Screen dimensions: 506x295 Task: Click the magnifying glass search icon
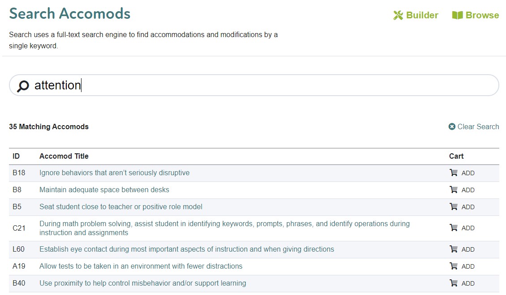click(x=22, y=86)
